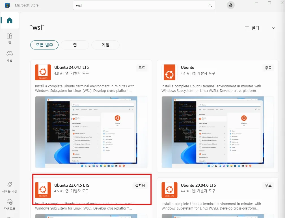Click the Microsoft Store logo icon
Viewport: 285px width, 218px height.
pyautogui.click(x=7, y=5)
